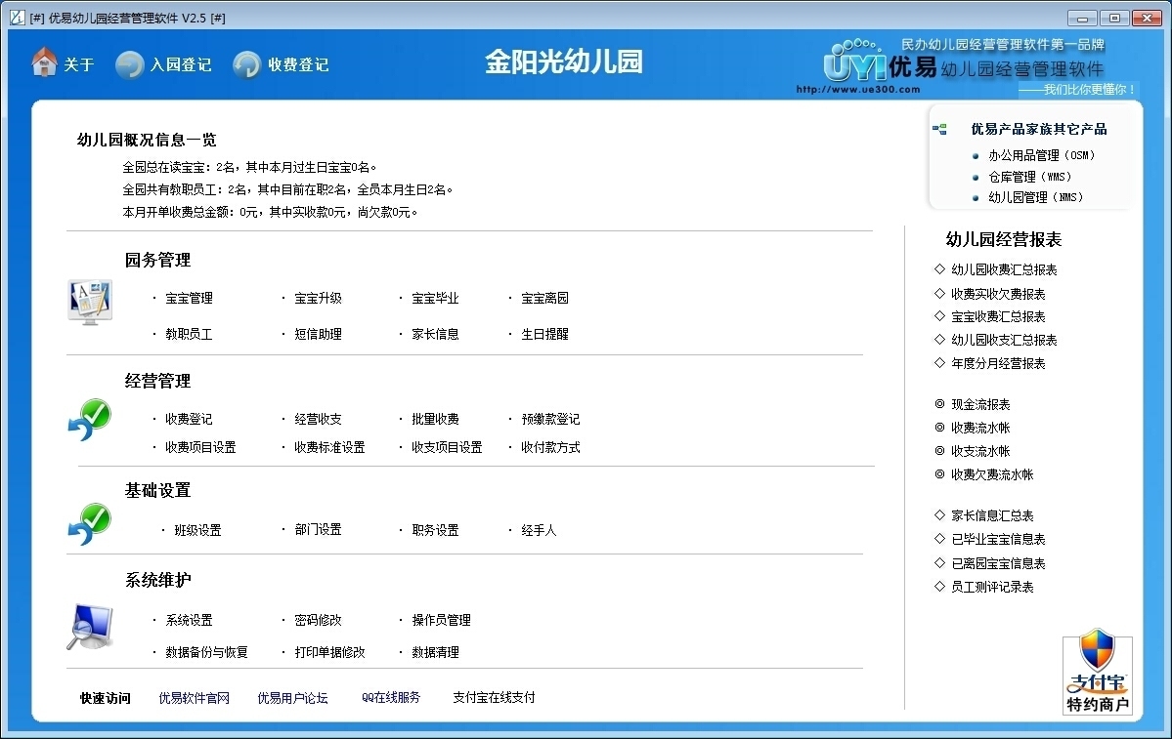Open 支付宝在线支付 quick link

[494, 697]
